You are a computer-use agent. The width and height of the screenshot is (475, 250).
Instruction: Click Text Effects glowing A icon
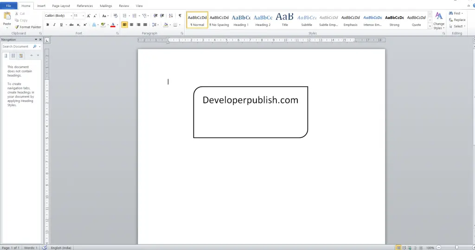click(x=94, y=25)
